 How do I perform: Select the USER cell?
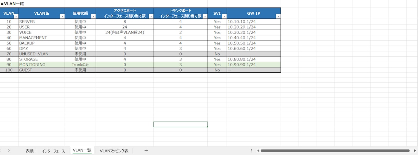41,27
